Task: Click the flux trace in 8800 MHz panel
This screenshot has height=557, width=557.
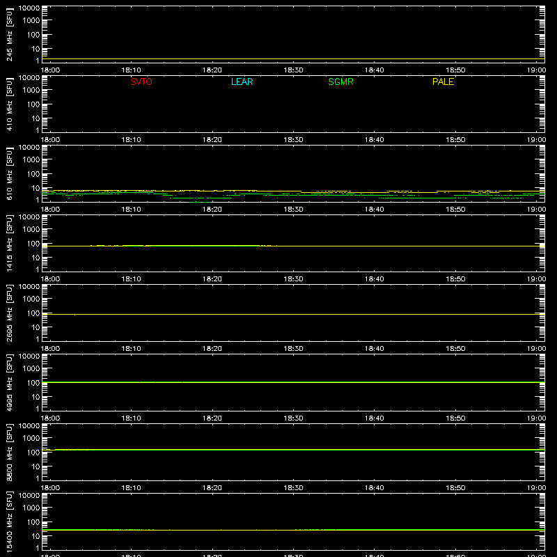Action: 293,450
